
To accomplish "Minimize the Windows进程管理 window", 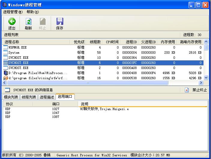I will pyautogui.click(x=191, y=5).
